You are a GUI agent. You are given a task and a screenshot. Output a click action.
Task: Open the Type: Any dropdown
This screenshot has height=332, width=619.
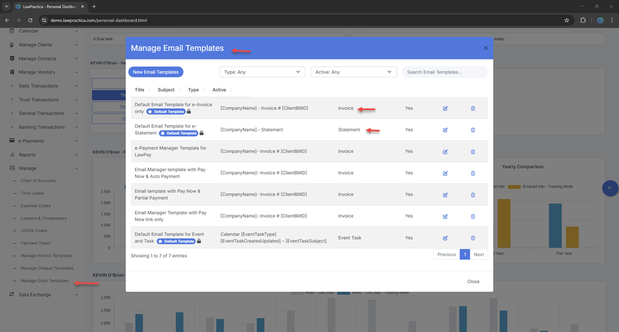tap(262, 72)
